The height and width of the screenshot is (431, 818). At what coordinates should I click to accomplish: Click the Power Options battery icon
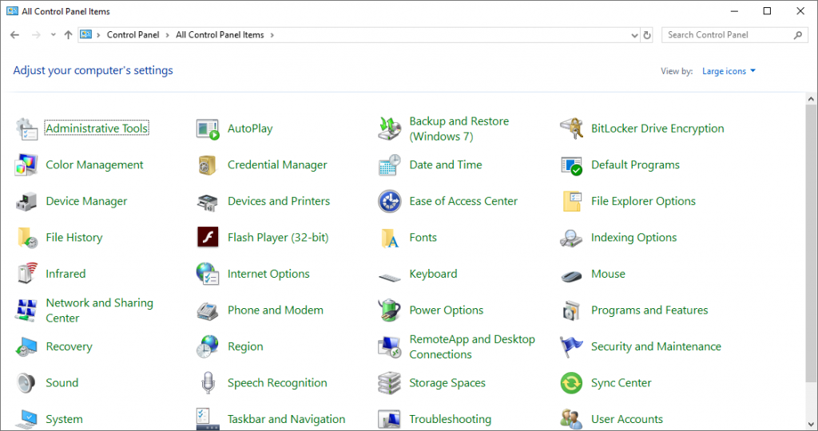(x=389, y=310)
